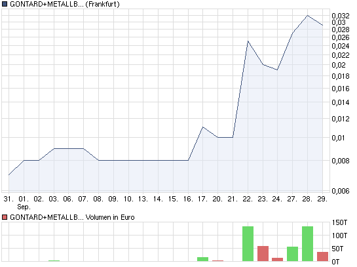357x267 pixels.
Task: Click the date label 10.
Action: [x=128, y=199]
